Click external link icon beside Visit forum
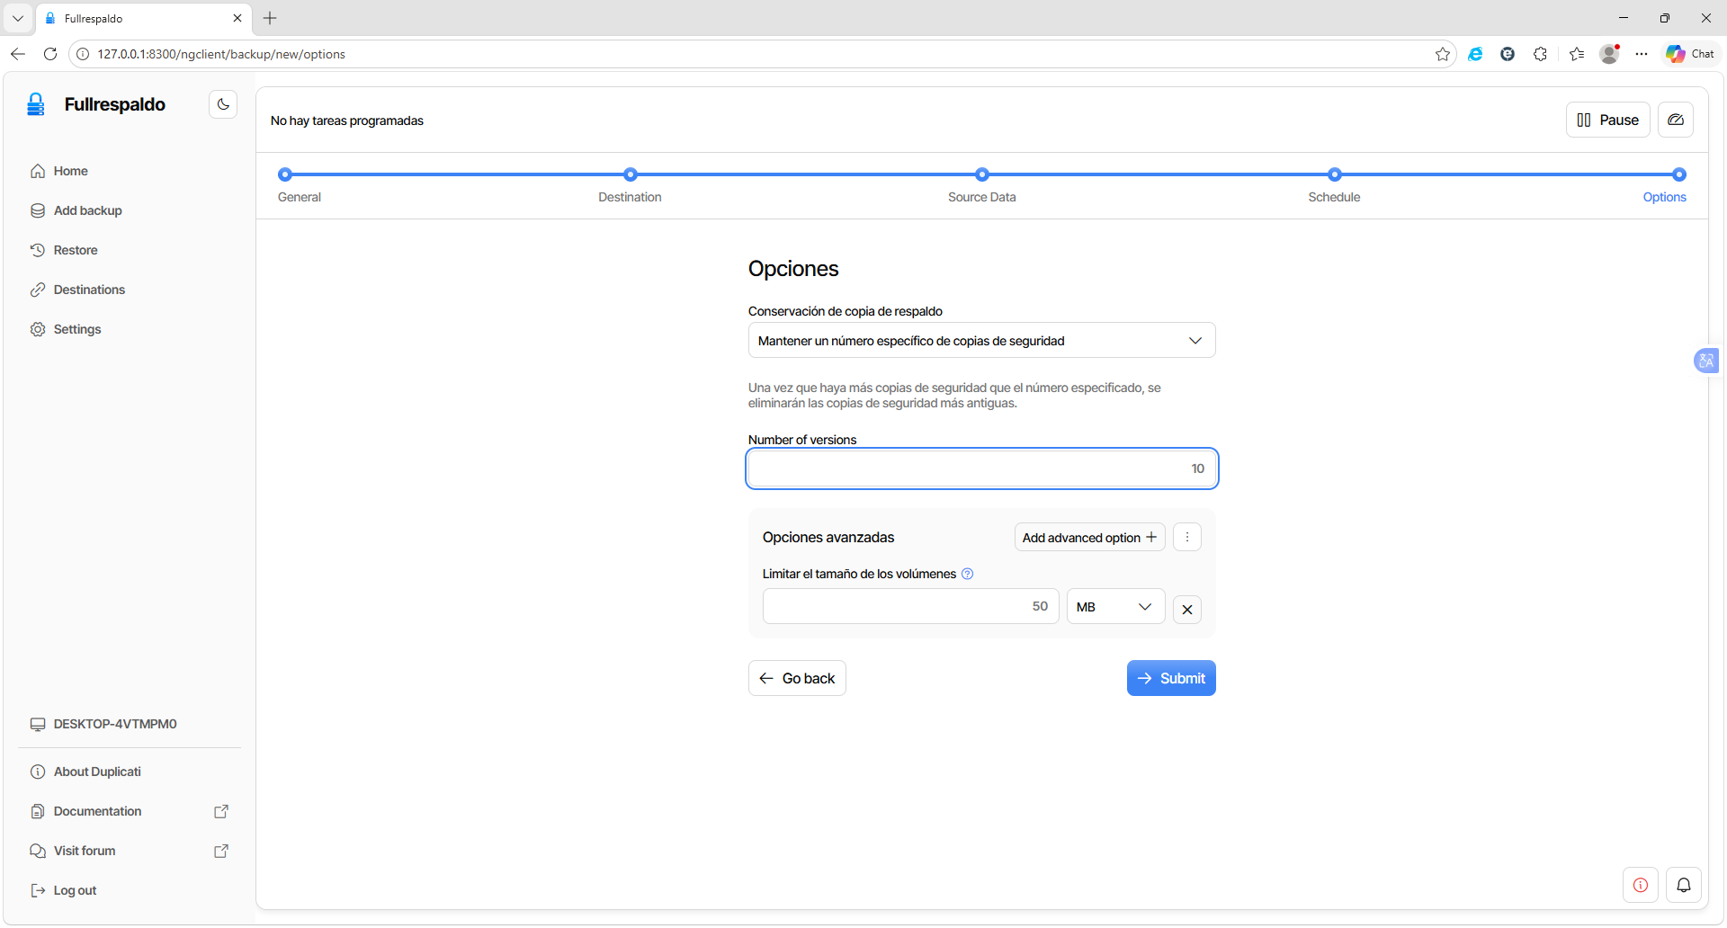This screenshot has height=928, width=1727. point(221,851)
